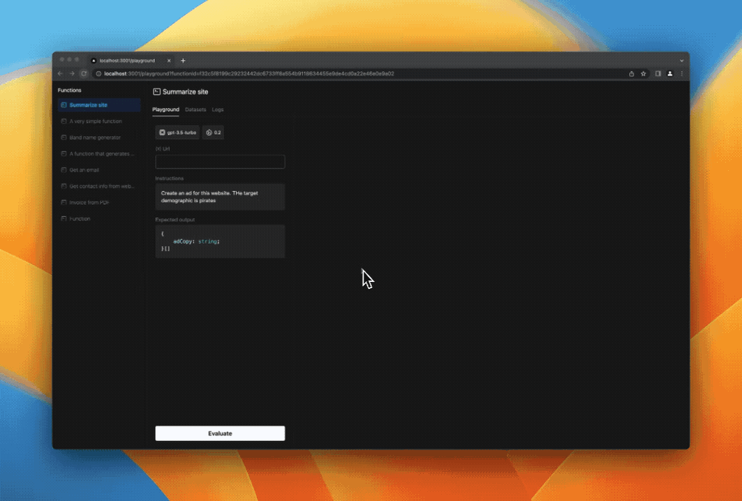Click the share icon in the address bar

point(632,73)
